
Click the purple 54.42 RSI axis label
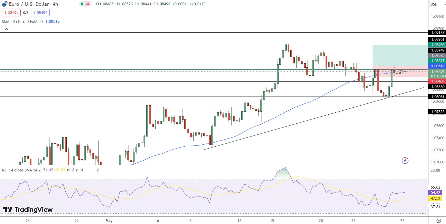click(435, 193)
